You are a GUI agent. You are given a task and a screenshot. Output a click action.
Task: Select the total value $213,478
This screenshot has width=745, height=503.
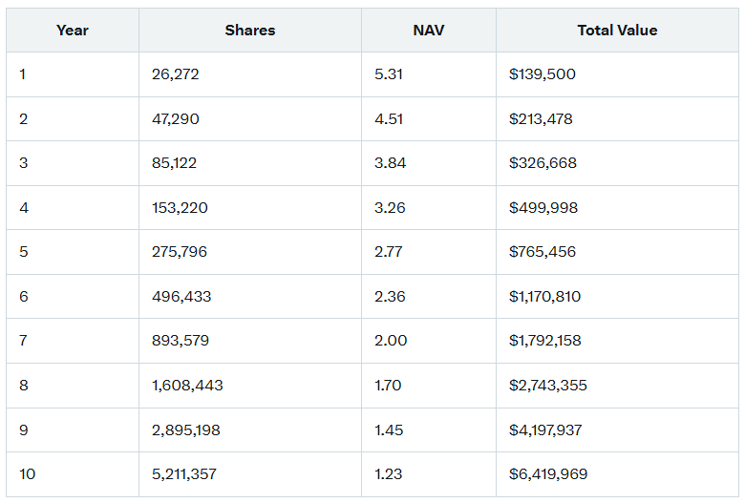pyautogui.click(x=541, y=118)
